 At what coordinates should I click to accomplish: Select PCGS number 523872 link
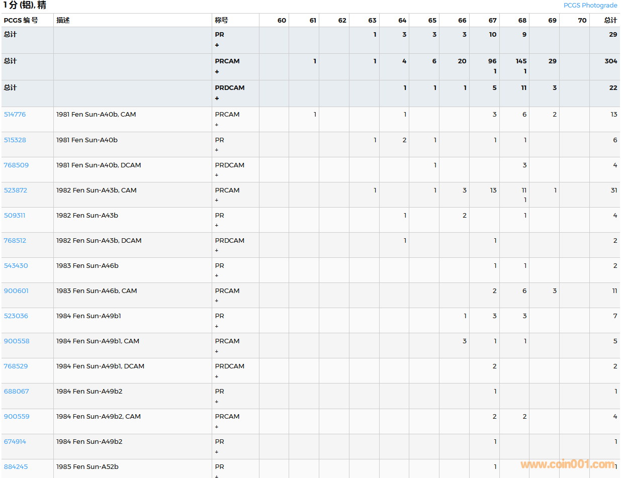click(15, 190)
